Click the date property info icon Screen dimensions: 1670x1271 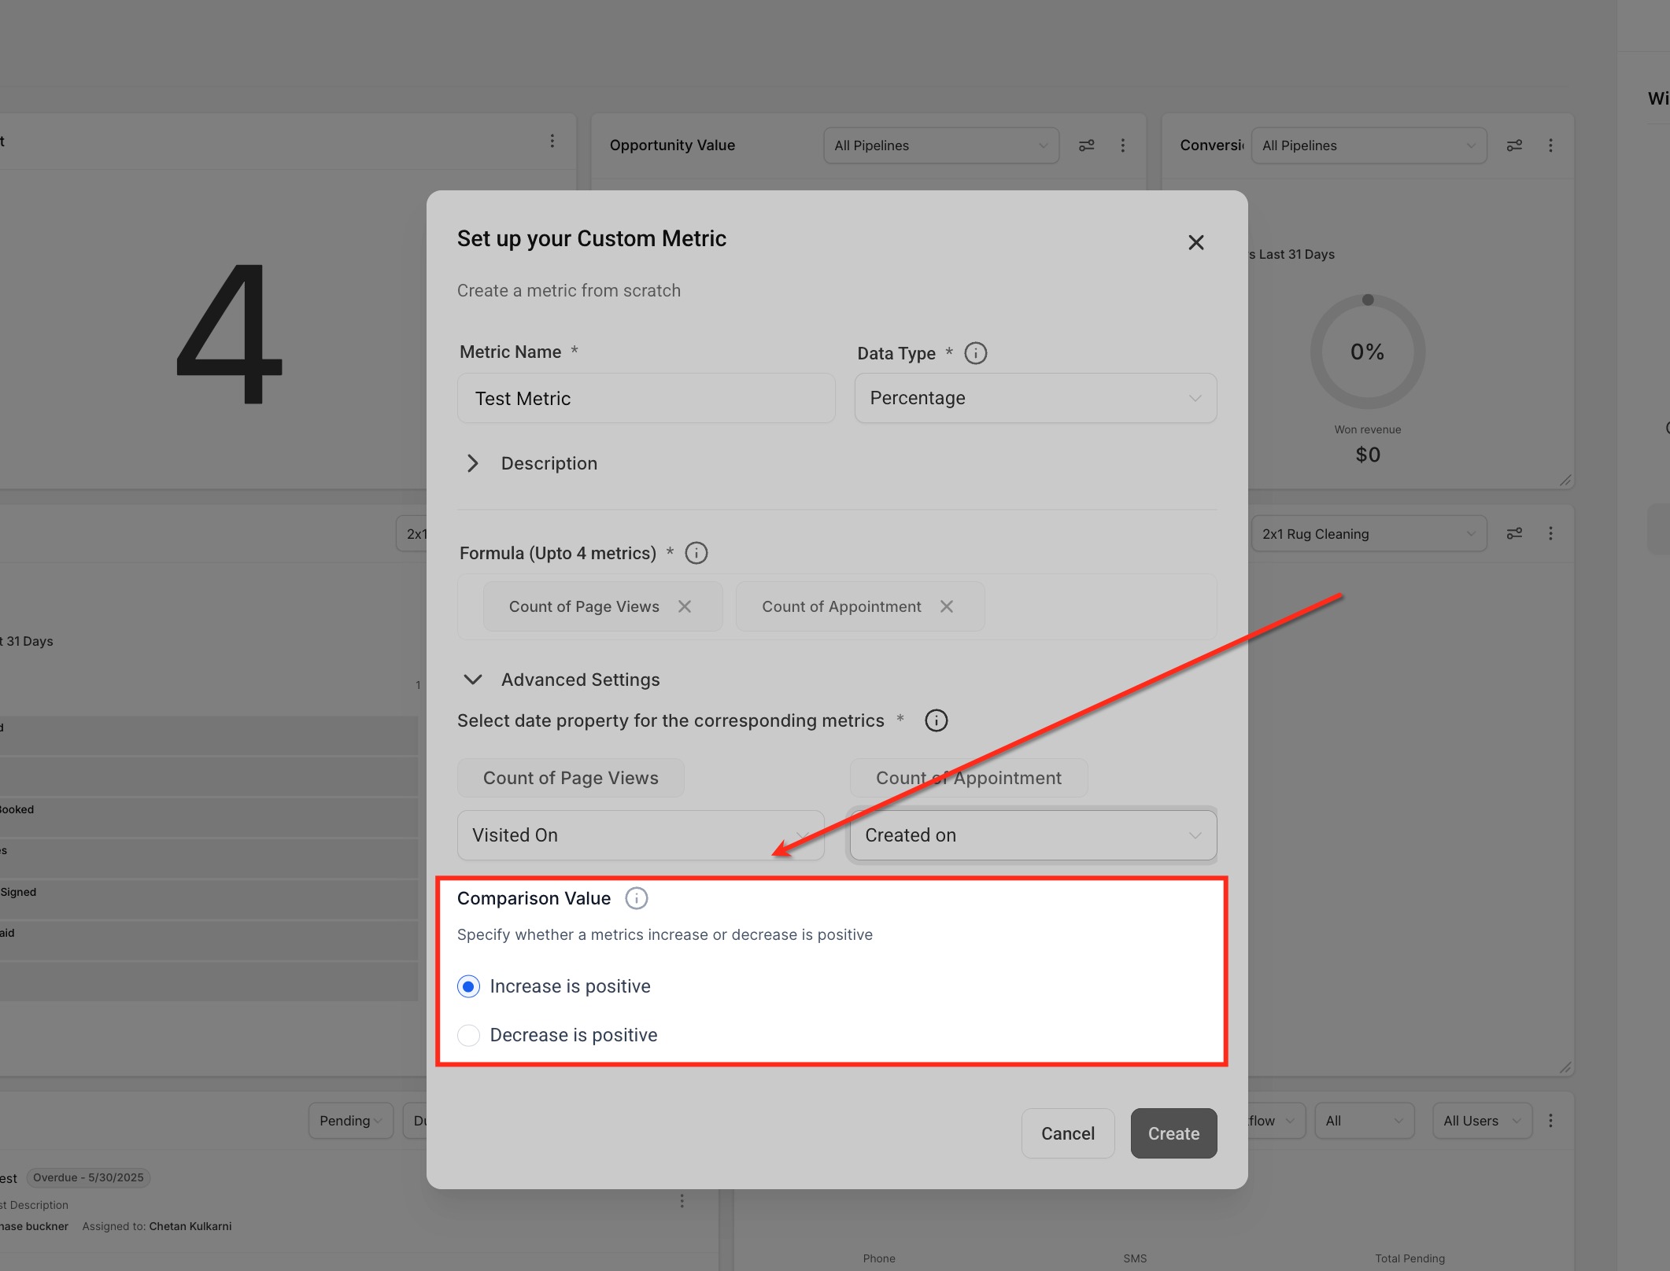pos(936,720)
